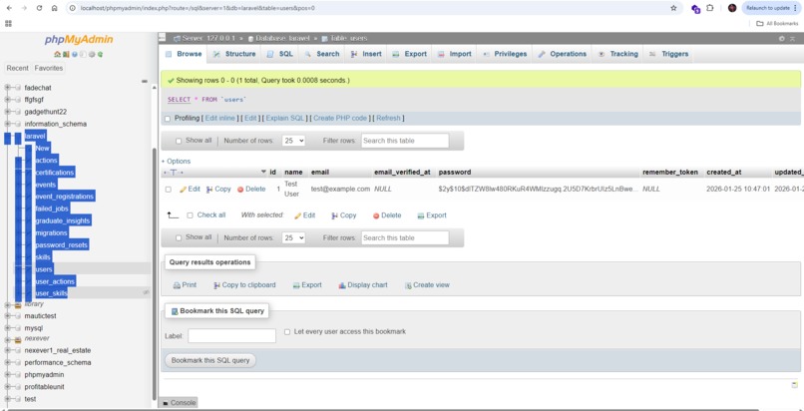Click the Copy icon for the Test User row
Image resolution: width=804 pixels, height=411 pixels.
(x=209, y=190)
